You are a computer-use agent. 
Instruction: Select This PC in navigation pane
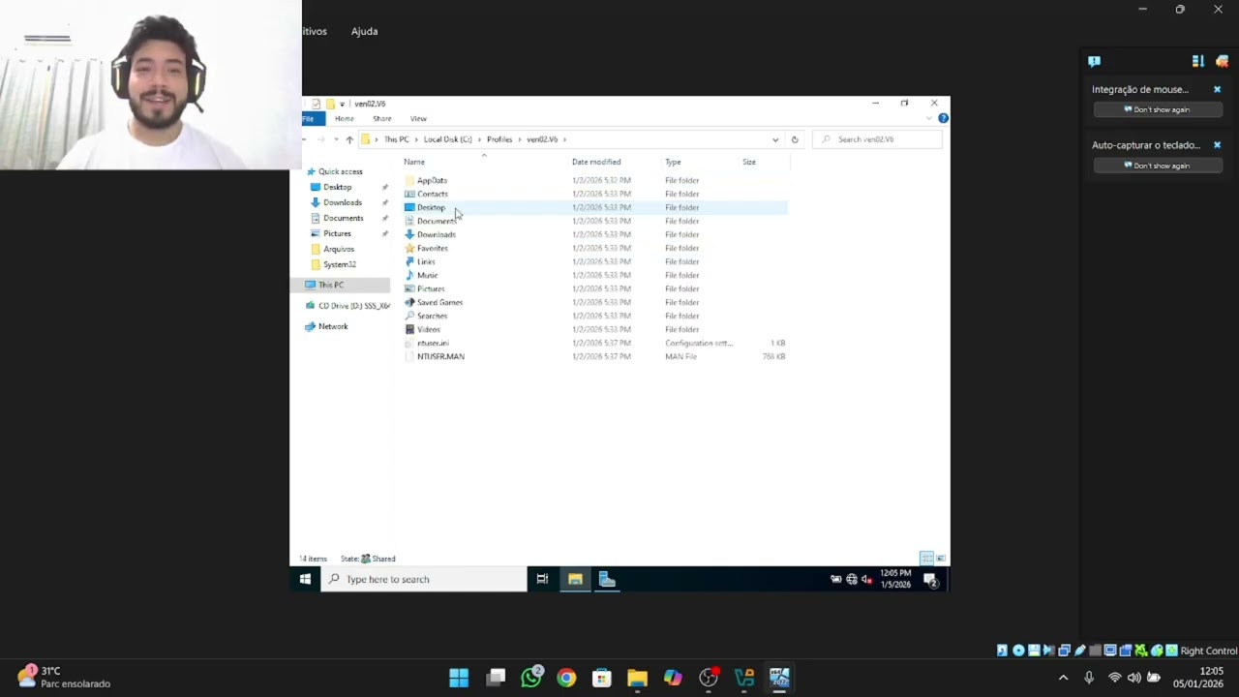click(331, 285)
